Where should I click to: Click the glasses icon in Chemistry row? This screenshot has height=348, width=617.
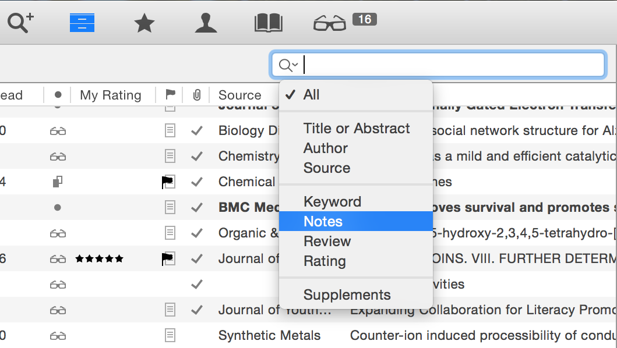click(58, 157)
